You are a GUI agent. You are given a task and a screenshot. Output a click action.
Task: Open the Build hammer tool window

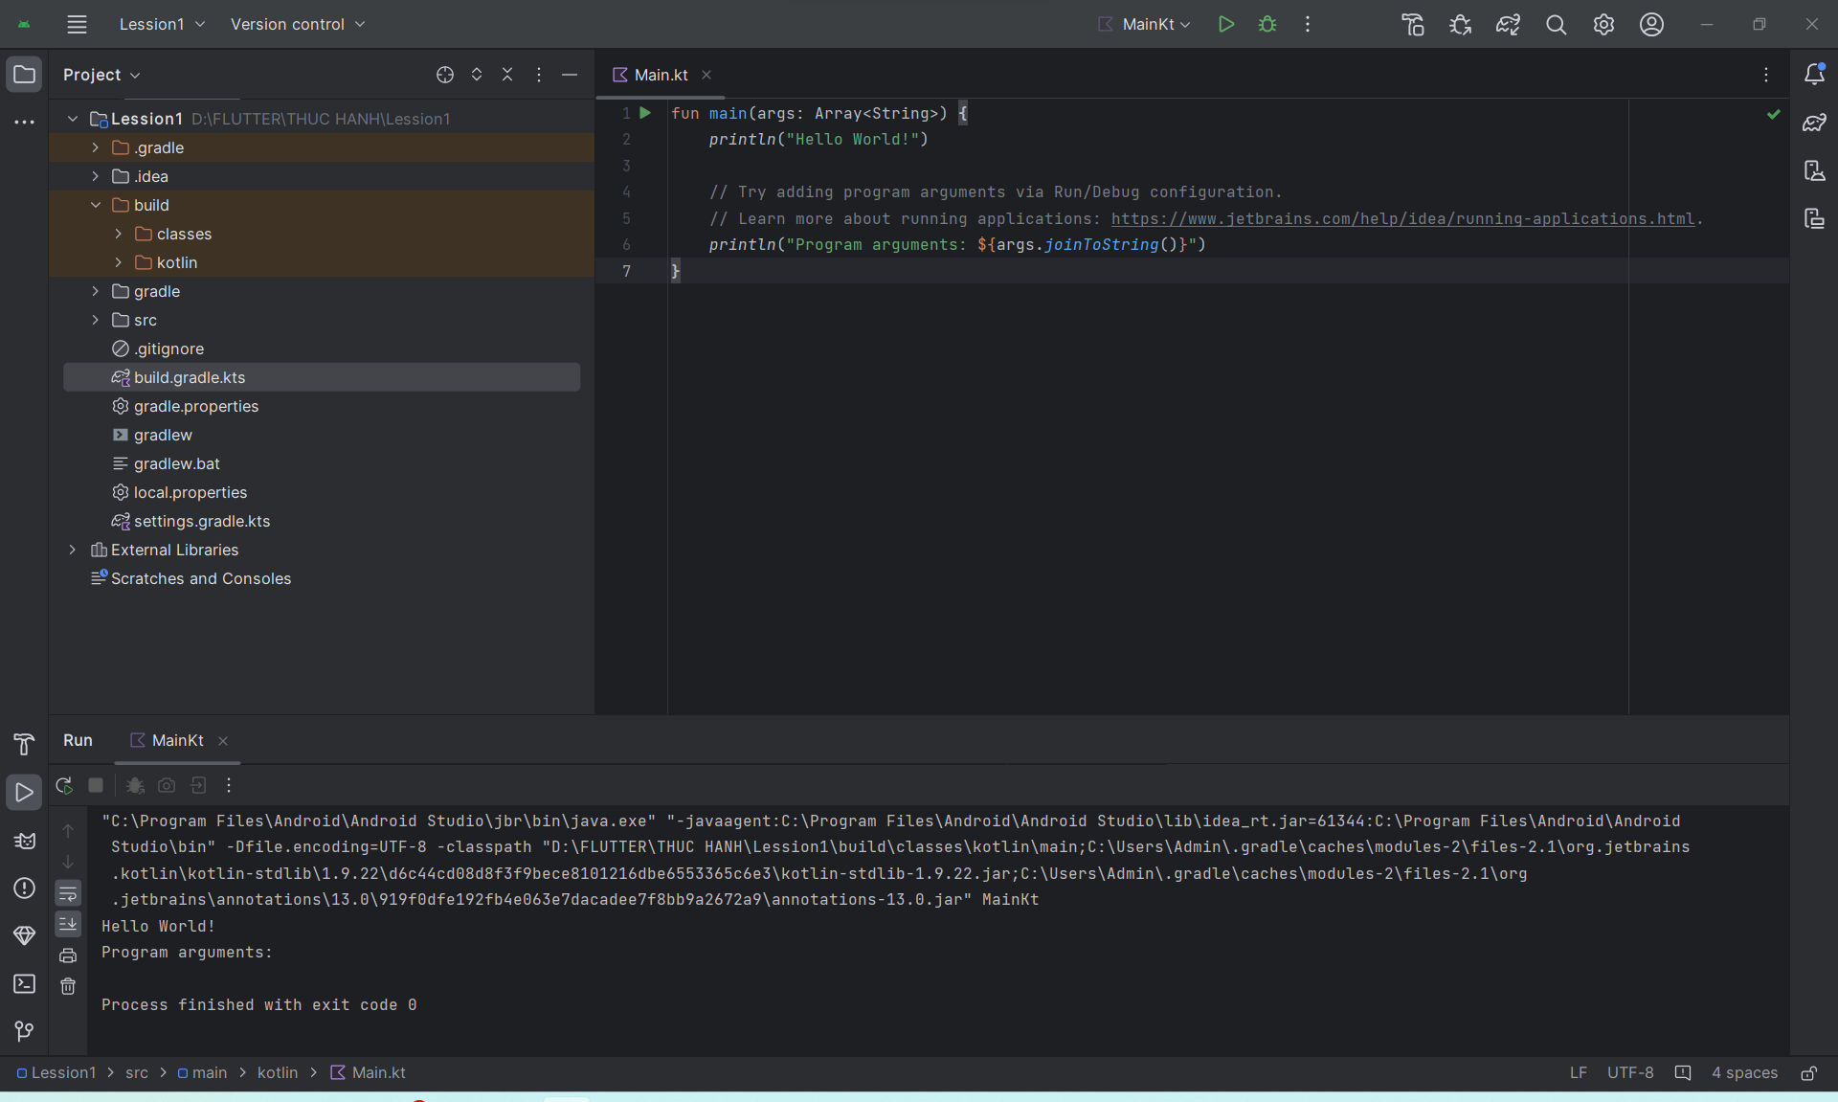[24, 744]
